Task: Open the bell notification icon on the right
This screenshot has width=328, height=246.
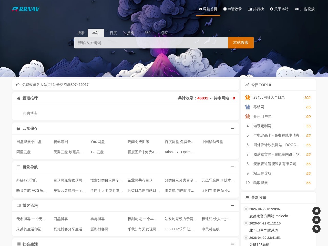Action: (316, 211)
